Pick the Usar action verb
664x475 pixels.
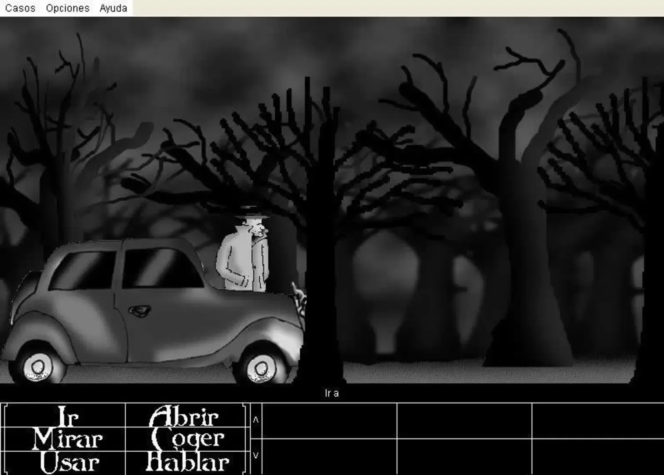tap(69, 462)
